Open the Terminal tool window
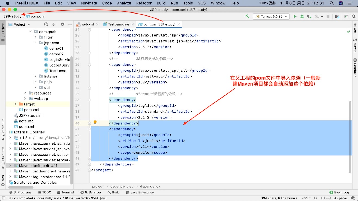 pos(65,192)
